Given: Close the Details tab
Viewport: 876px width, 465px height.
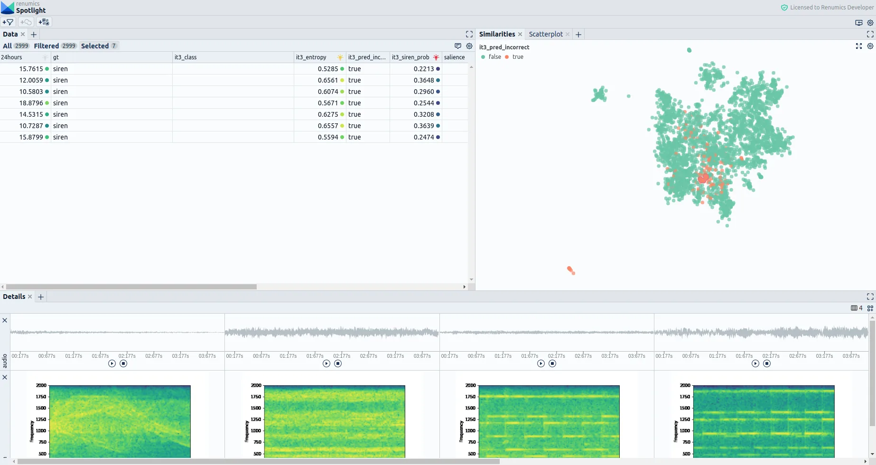Looking at the screenshot, I should tap(30, 297).
